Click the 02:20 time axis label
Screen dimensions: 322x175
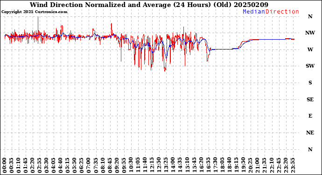click(33, 166)
